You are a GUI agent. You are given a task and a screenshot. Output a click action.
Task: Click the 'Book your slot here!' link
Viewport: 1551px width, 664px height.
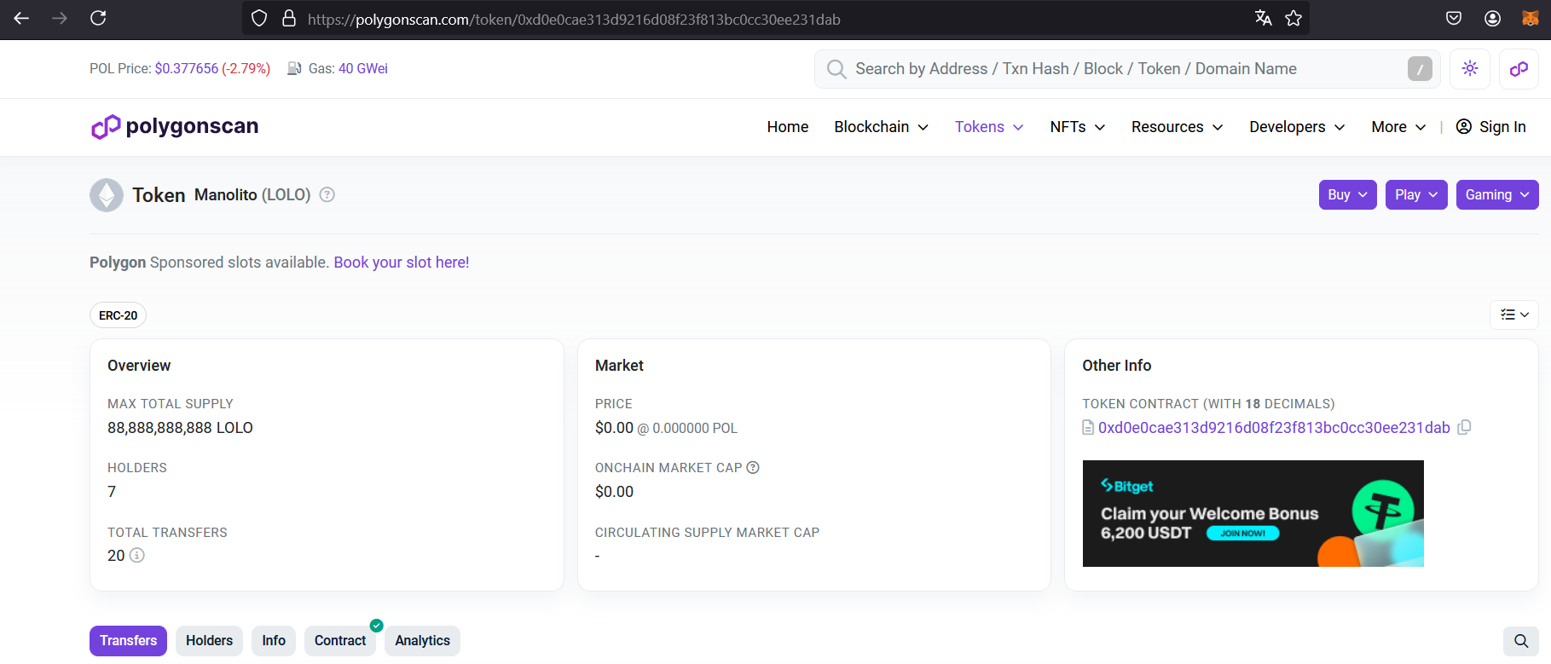tap(401, 263)
